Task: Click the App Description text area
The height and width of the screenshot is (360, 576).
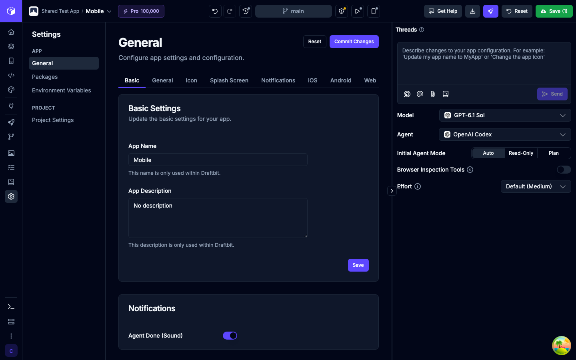Action: (x=218, y=218)
